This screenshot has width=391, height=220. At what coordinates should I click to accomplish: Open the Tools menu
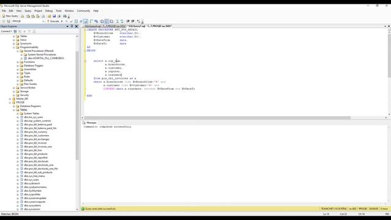(59, 11)
